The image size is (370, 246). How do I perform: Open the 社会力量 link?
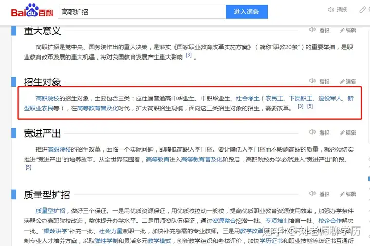point(110,231)
